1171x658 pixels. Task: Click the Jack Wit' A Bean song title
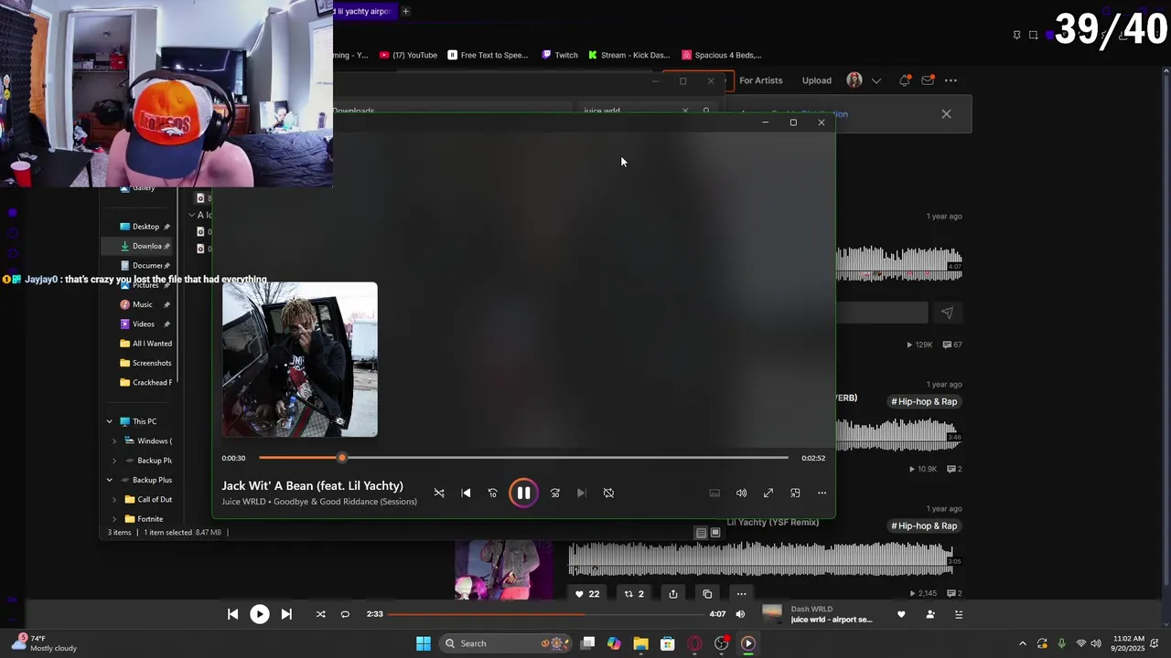click(x=312, y=485)
